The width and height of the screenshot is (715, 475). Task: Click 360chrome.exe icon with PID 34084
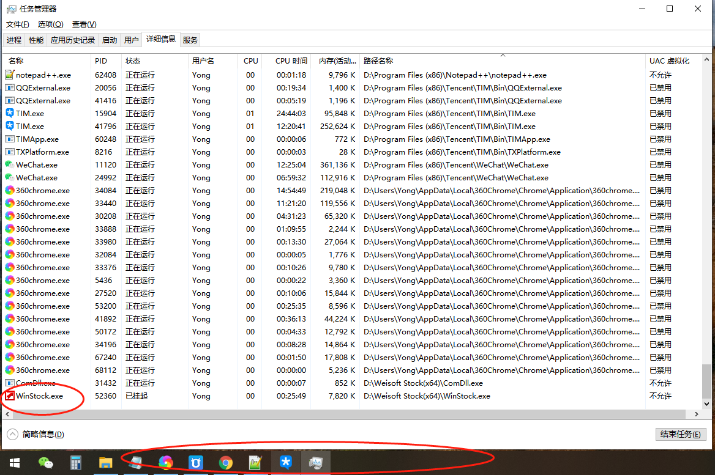pos(10,190)
